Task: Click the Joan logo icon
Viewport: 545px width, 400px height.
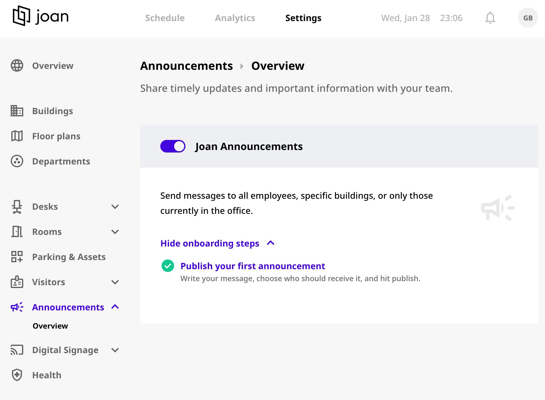Action: point(21,16)
